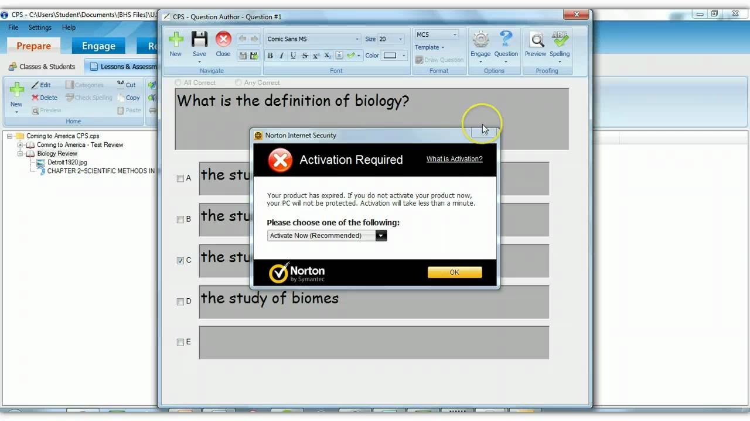750x421 pixels.
Task: Open the Font Color dropdown arrow
Action: [x=404, y=56]
